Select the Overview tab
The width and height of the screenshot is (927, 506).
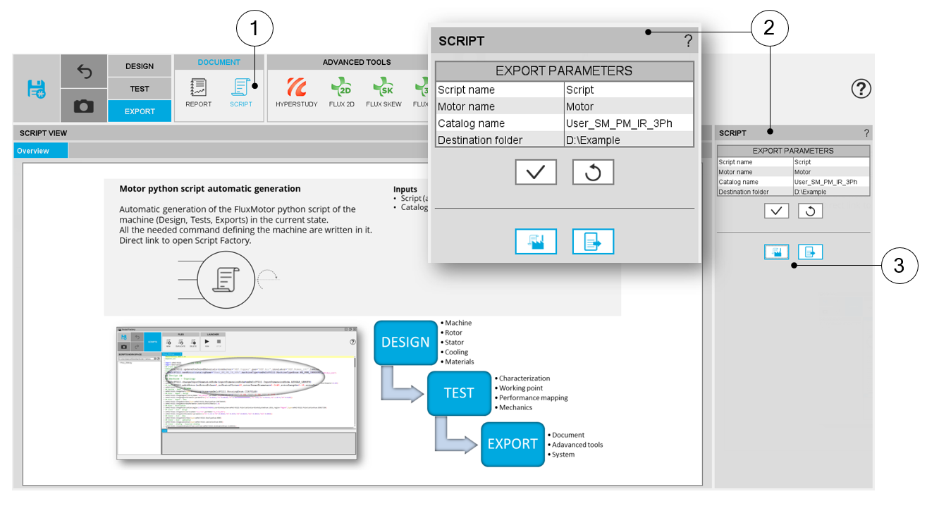click(x=41, y=151)
